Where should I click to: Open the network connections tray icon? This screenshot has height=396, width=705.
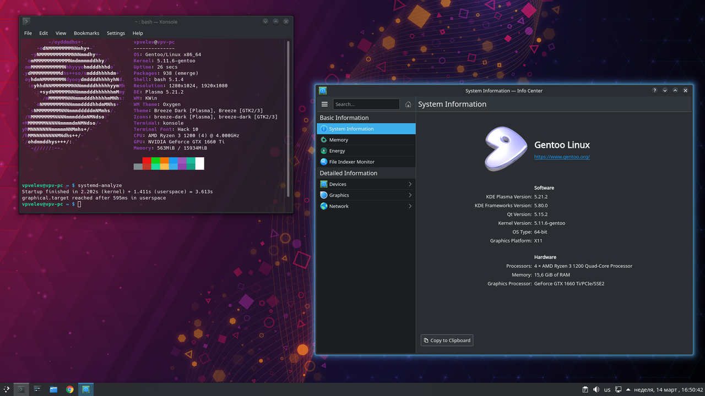[x=619, y=389]
